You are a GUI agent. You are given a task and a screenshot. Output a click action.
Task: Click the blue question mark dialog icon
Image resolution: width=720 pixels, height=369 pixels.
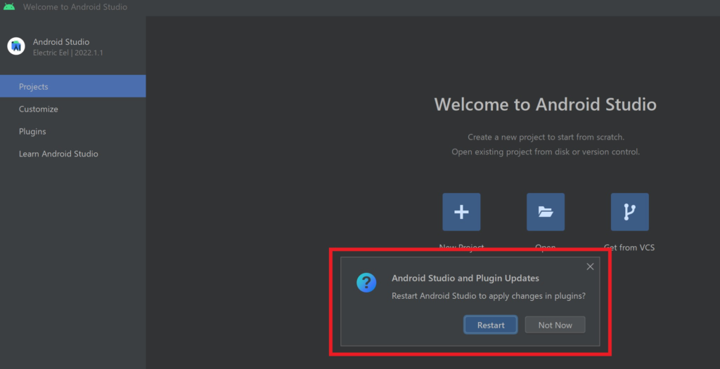tap(366, 283)
